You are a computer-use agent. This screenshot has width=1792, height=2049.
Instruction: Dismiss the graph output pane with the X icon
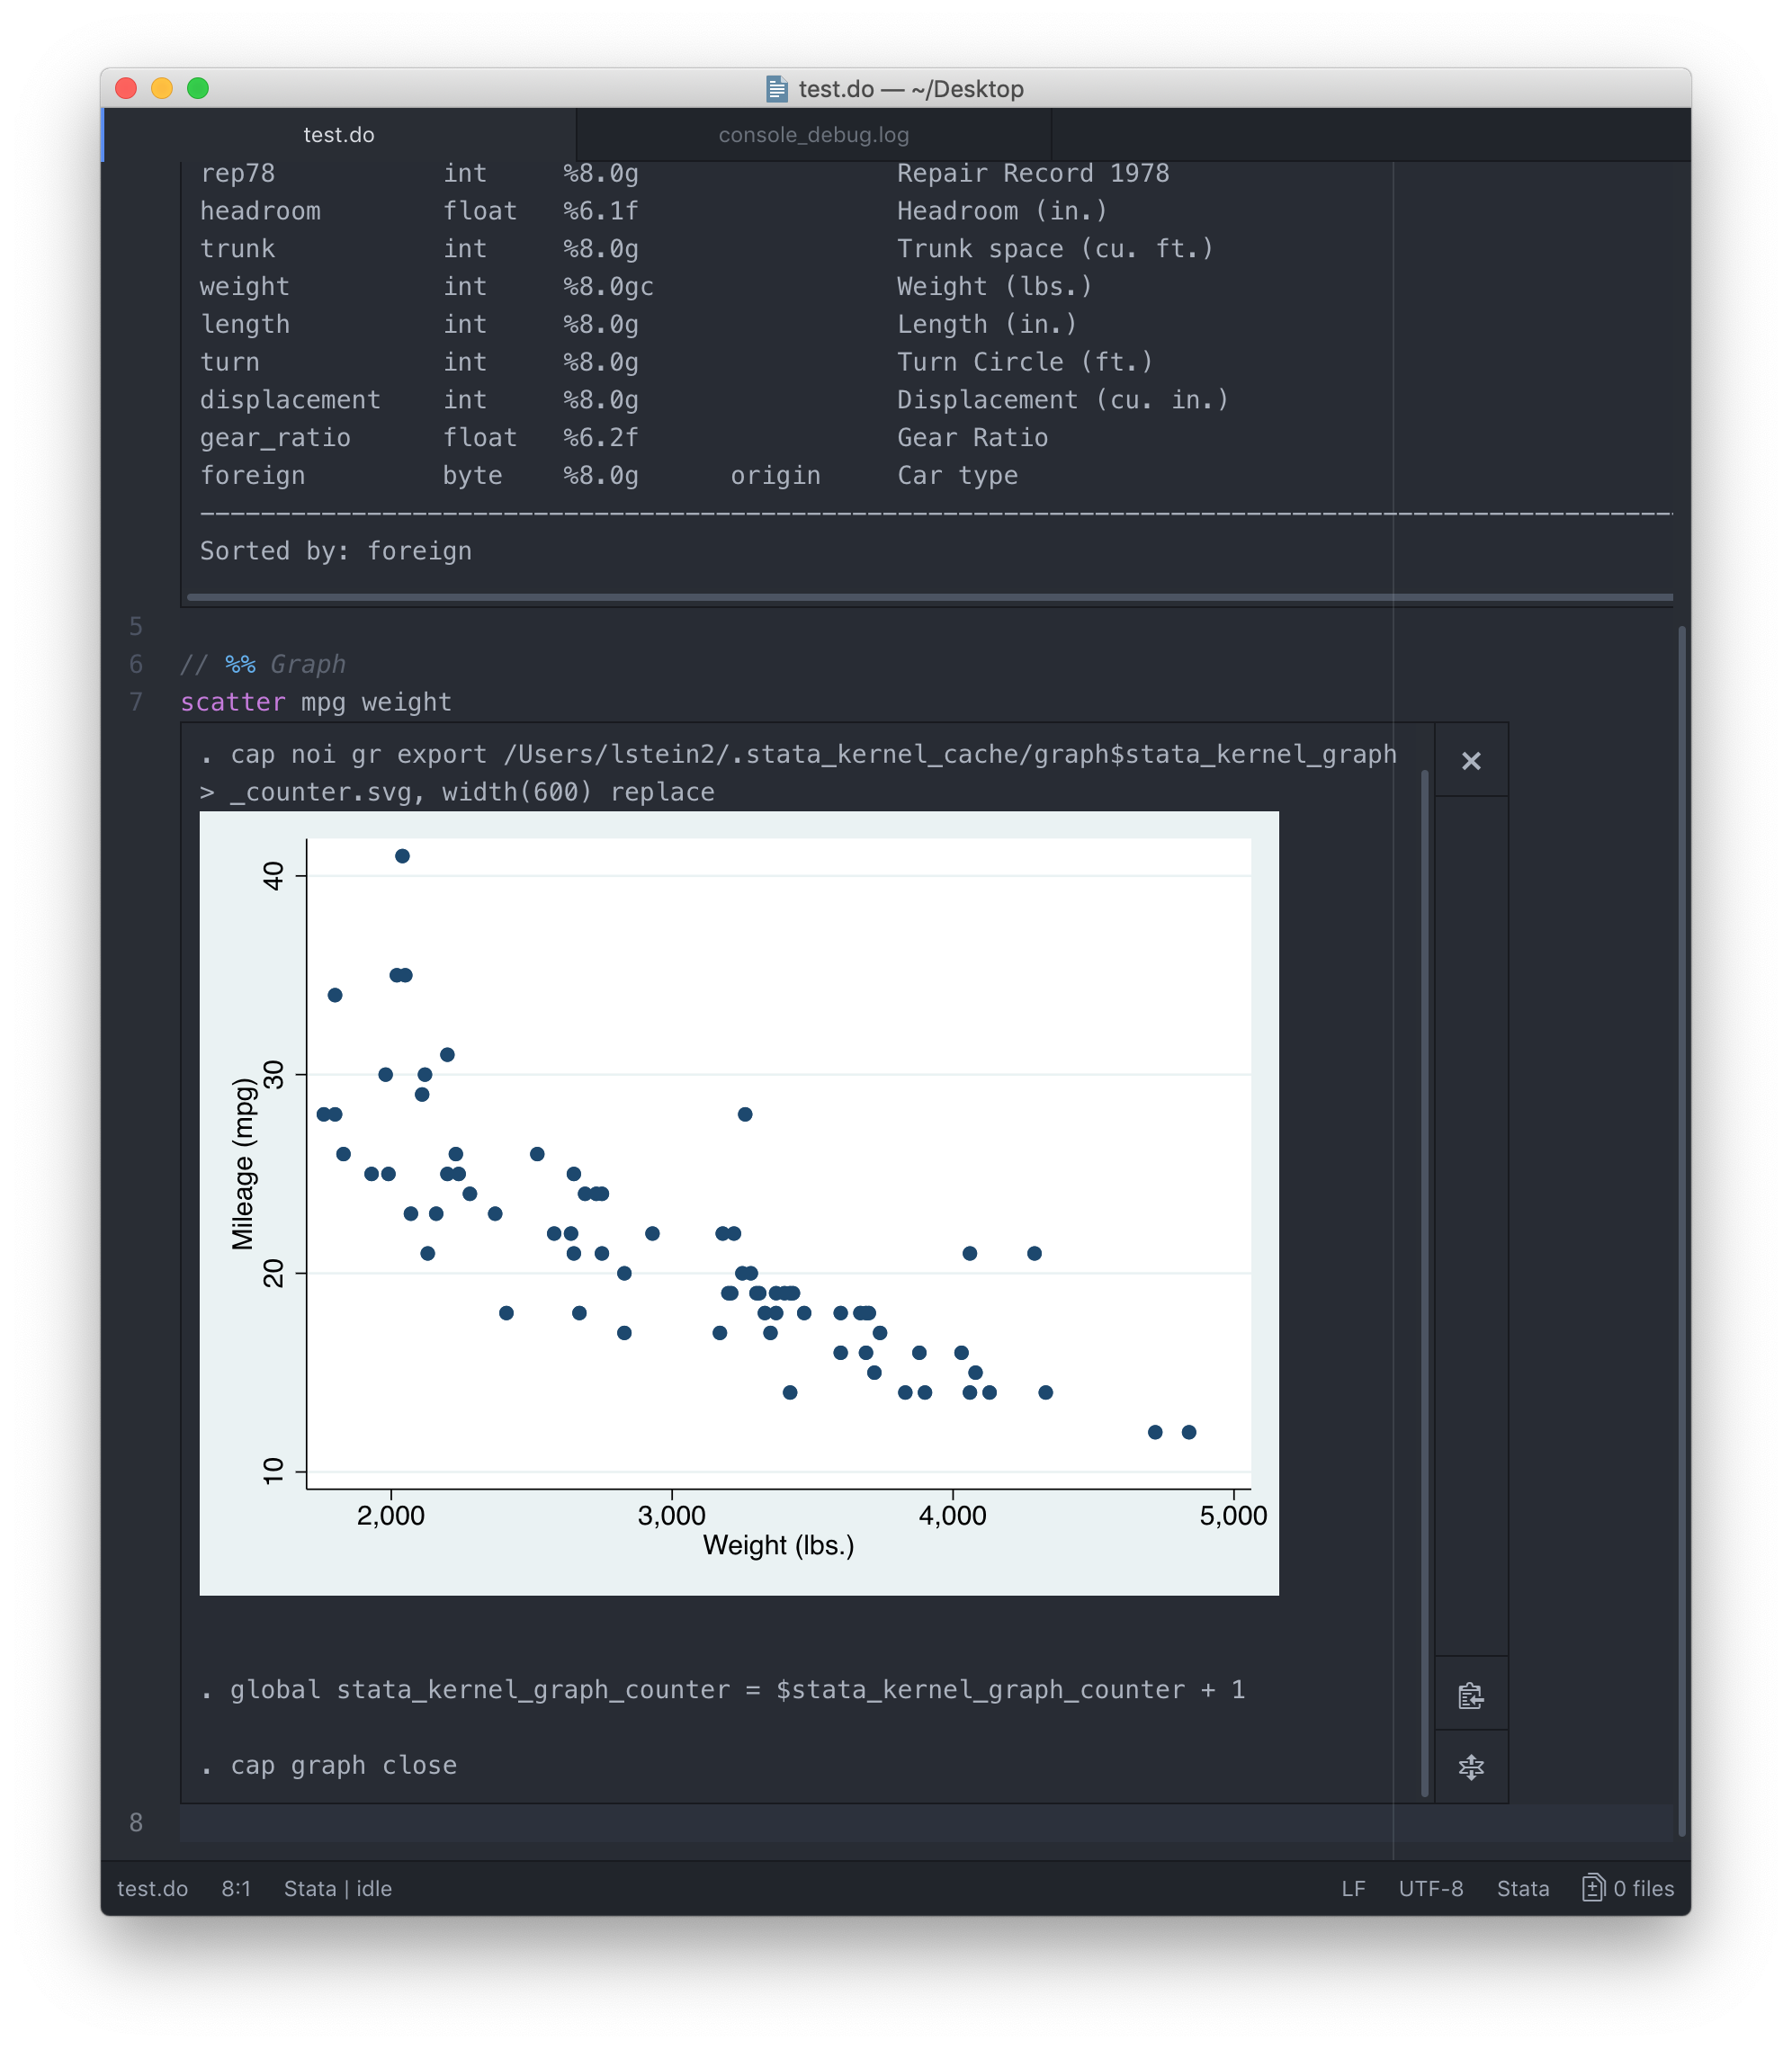tap(1470, 761)
